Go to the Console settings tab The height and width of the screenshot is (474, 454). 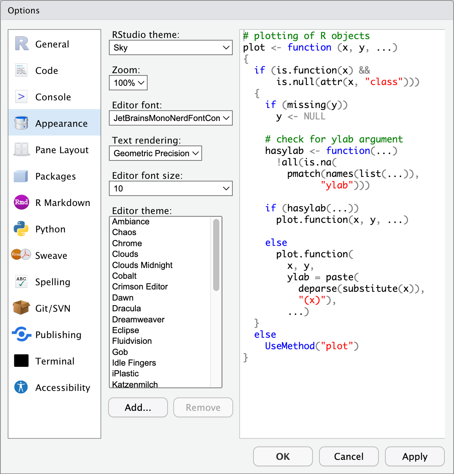coord(54,97)
